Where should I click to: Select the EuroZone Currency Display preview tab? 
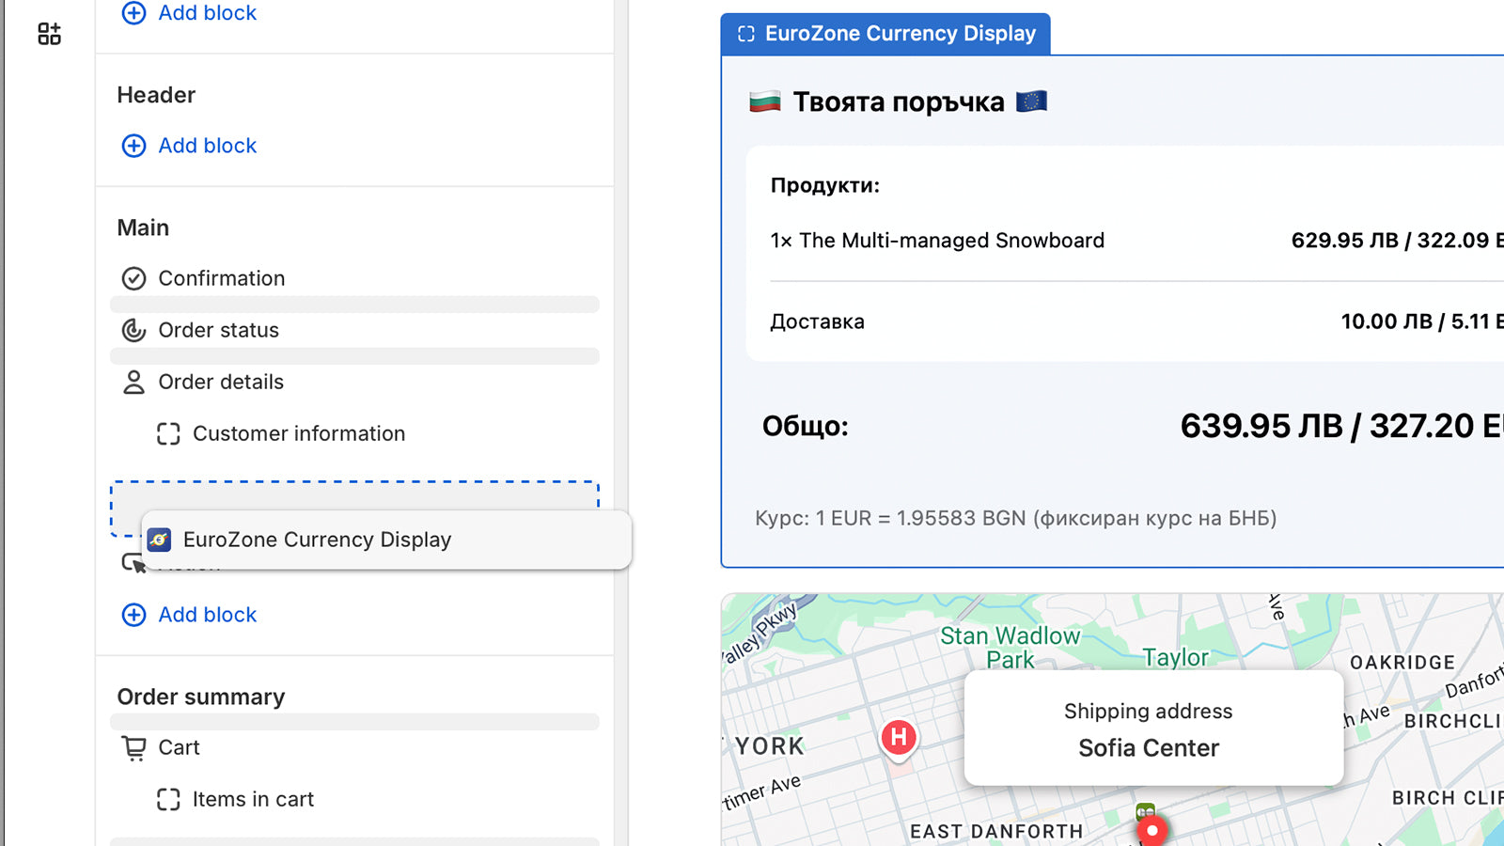coord(885,34)
